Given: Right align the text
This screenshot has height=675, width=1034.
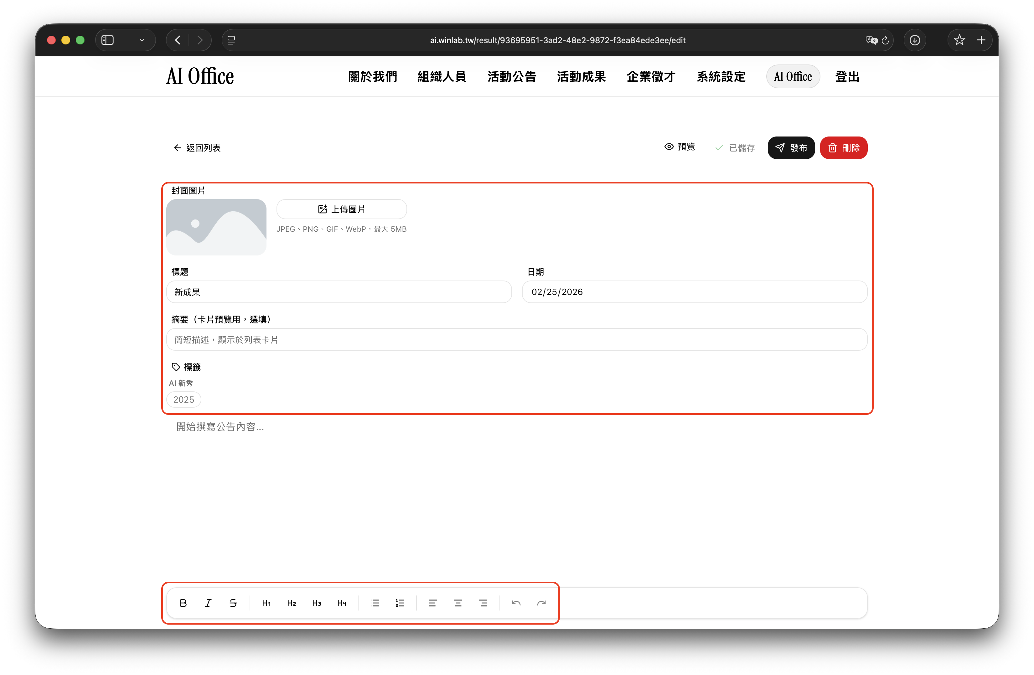Looking at the screenshot, I should (483, 603).
